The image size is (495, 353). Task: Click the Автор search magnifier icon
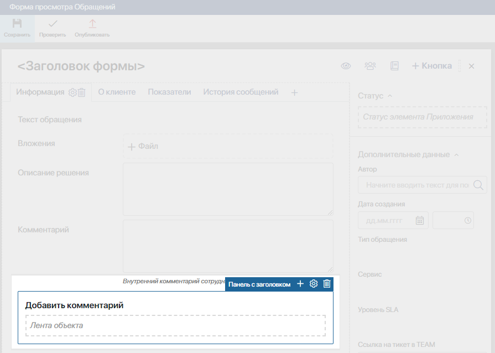478,185
